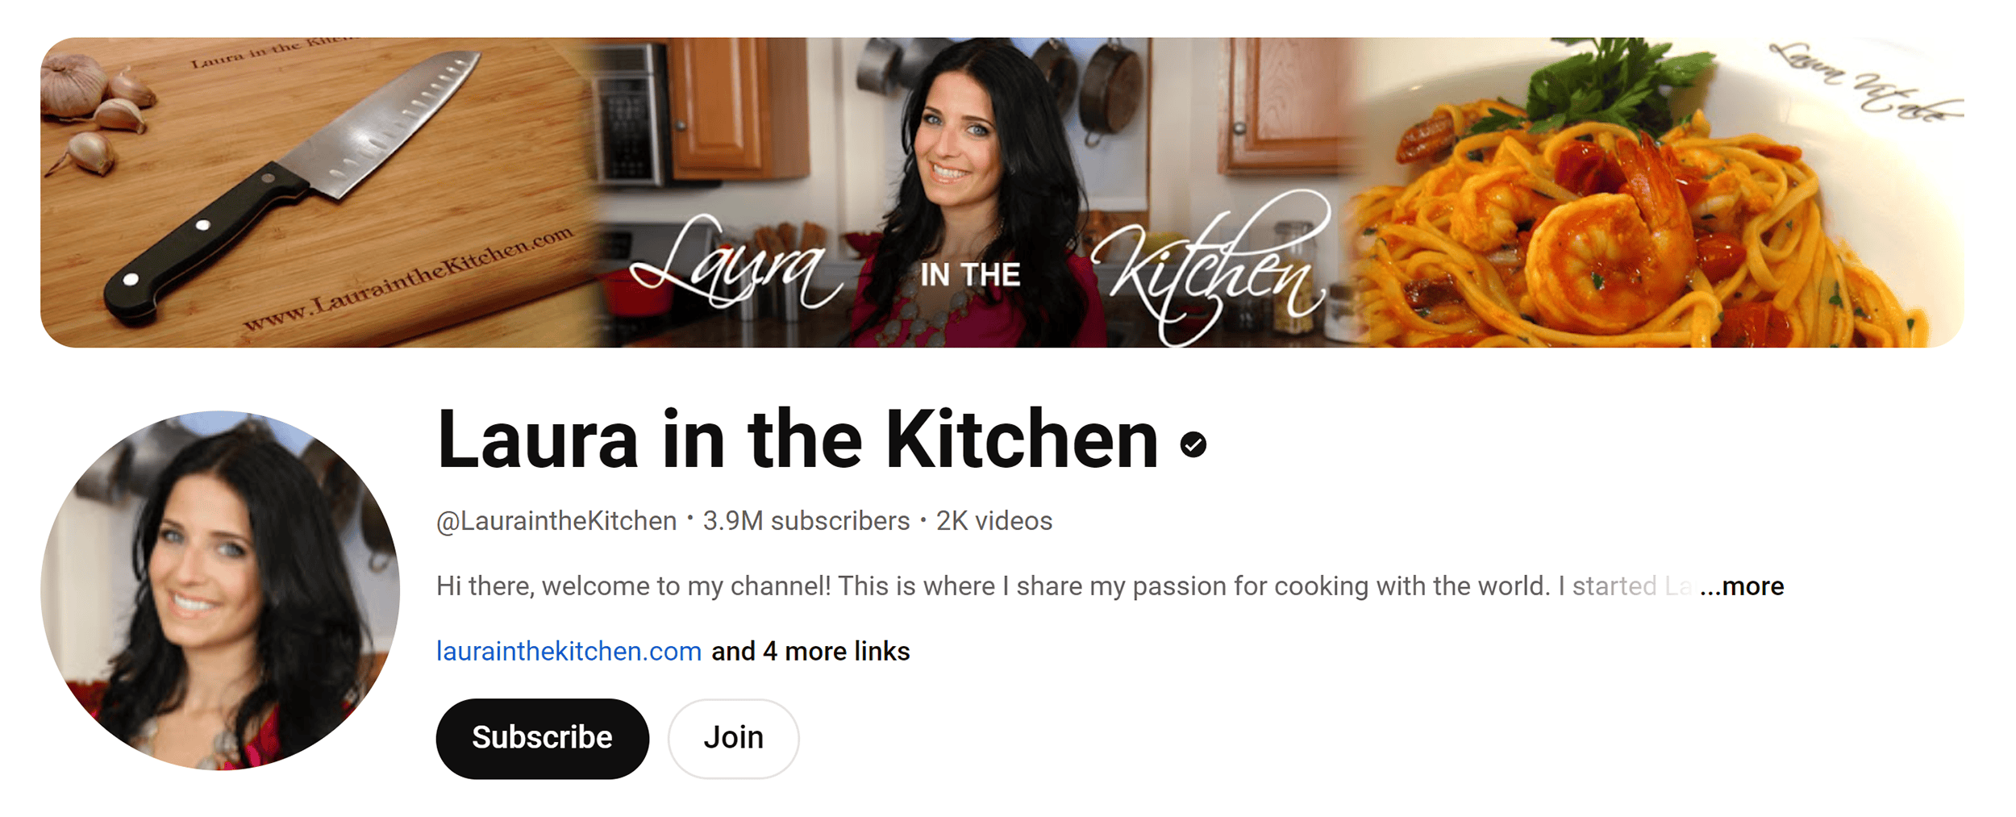Viewport: 2016px width, 817px height.
Task: Open the laurainthekitchen.com link
Action: [x=569, y=651]
